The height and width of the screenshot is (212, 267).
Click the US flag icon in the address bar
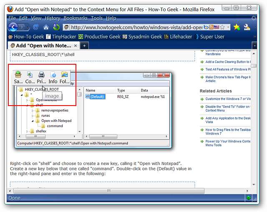coord(217,27)
